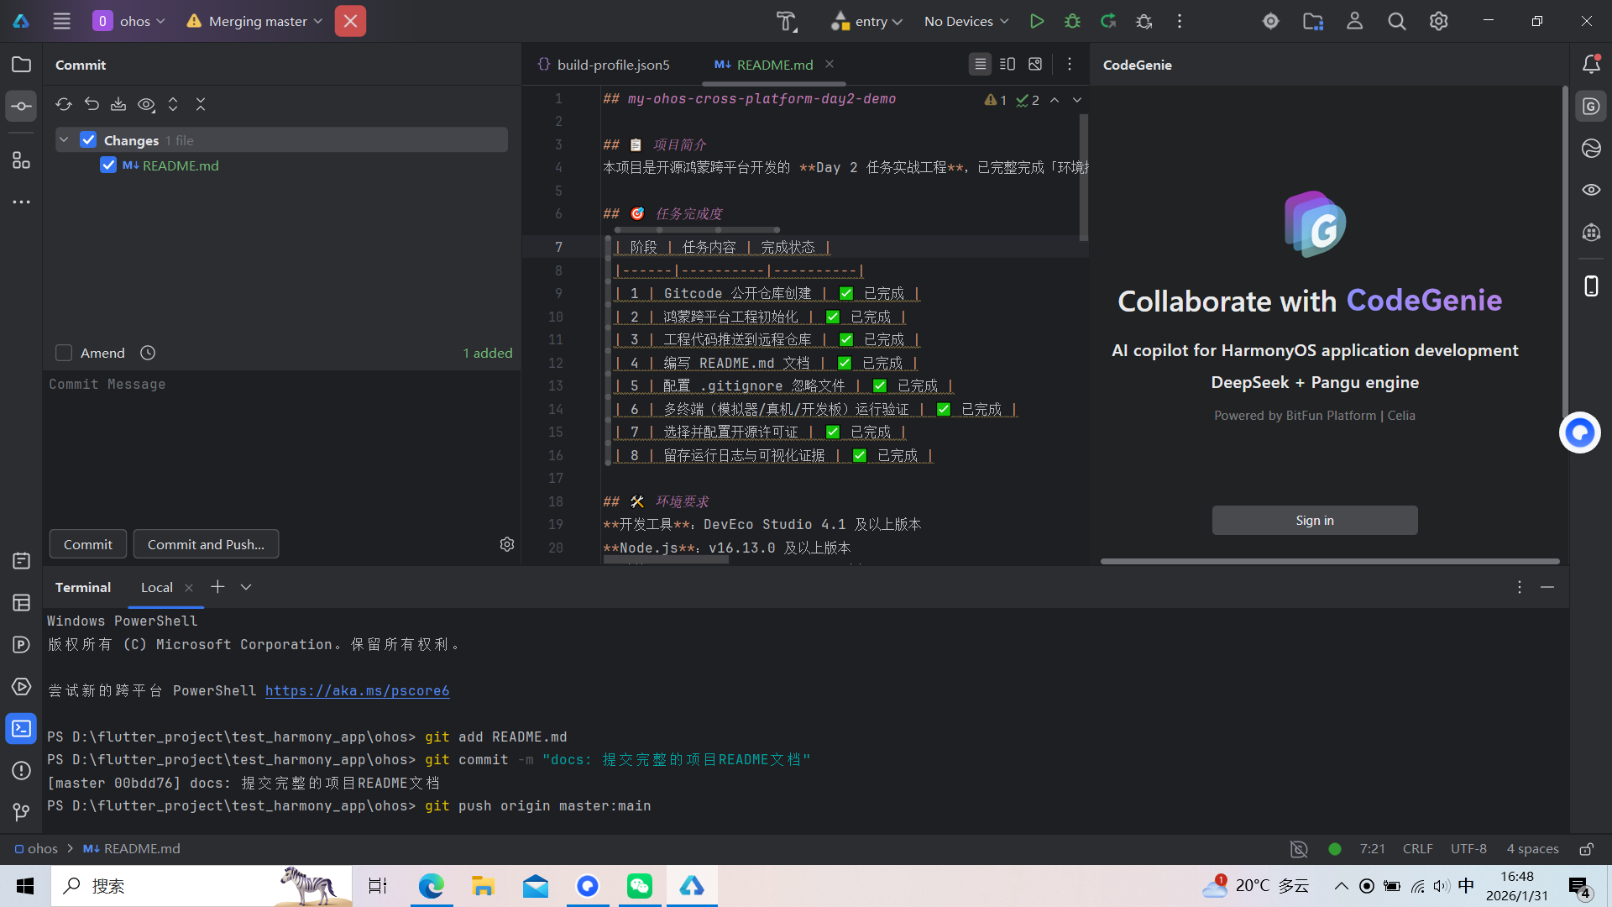Click the Refresh changes icon in Commit panel
1612x907 pixels.
click(64, 104)
